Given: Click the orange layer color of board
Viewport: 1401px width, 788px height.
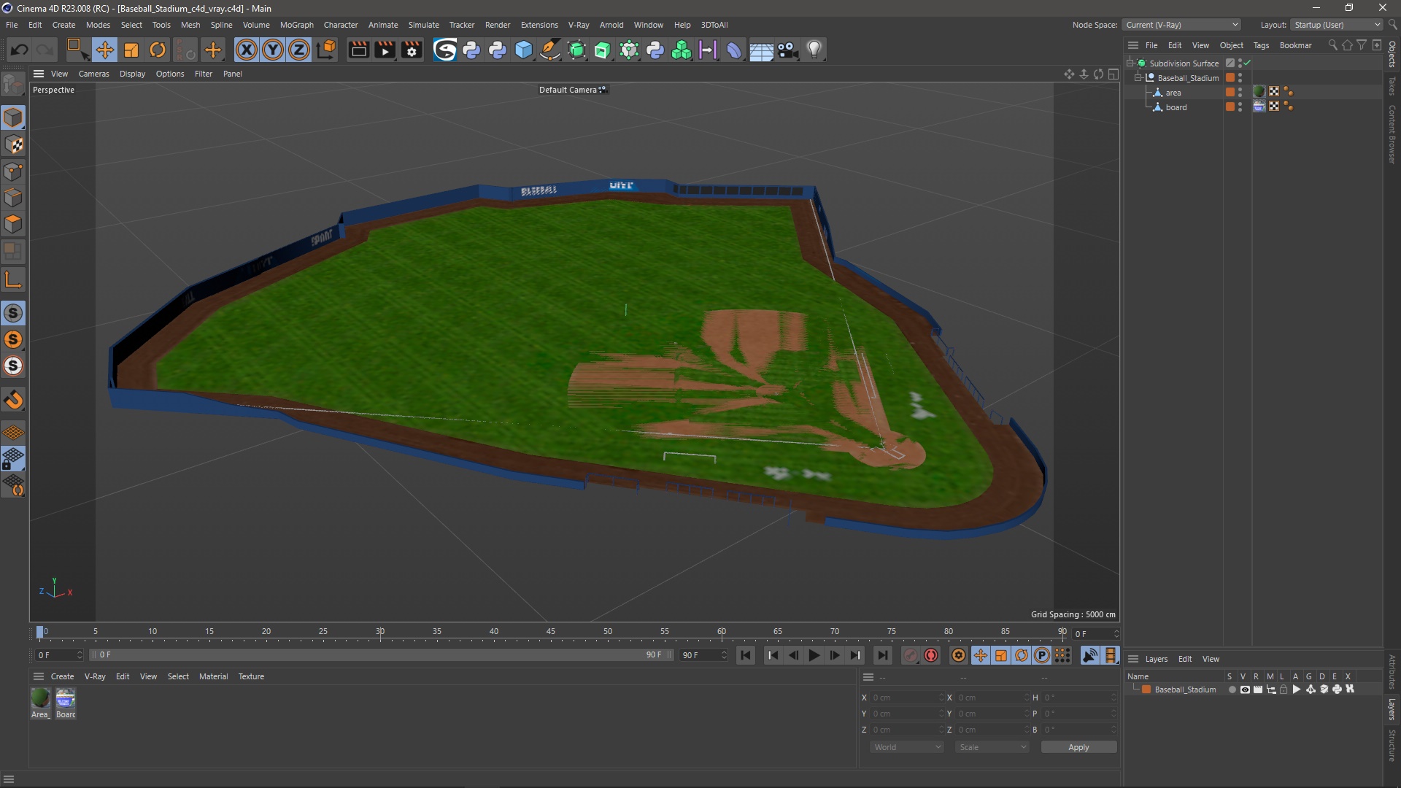Looking at the screenshot, I should click(1230, 107).
